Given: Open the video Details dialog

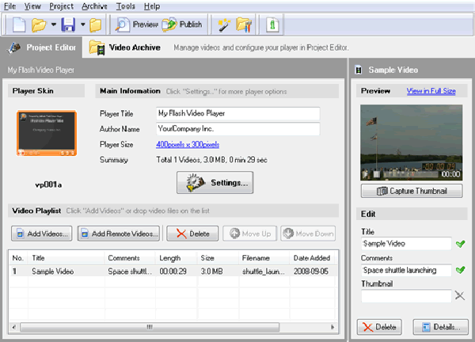Looking at the screenshot, I should (441, 327).
